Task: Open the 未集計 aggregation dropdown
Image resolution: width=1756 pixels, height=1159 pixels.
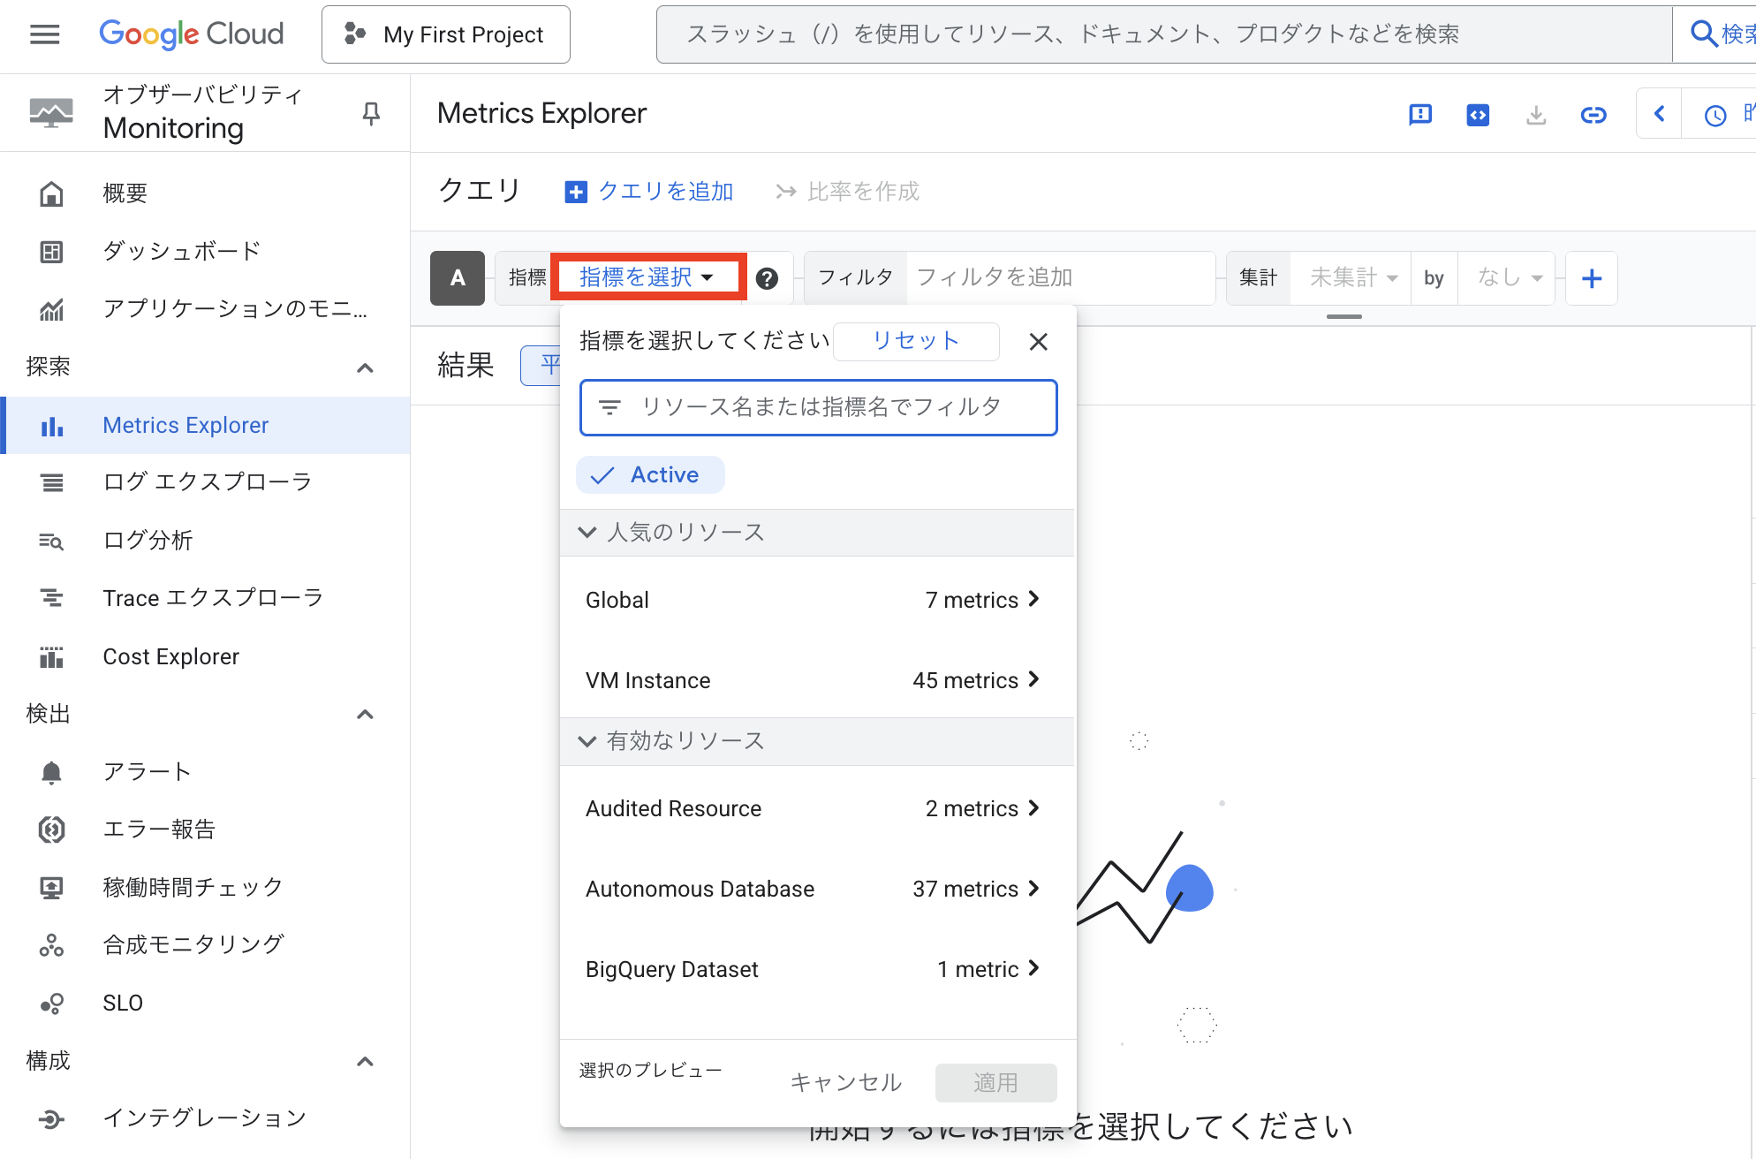Action: point(1351,277)
